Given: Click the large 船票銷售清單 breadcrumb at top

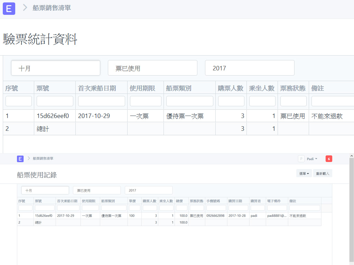Looking at the screenshot, I should (52, 8).
